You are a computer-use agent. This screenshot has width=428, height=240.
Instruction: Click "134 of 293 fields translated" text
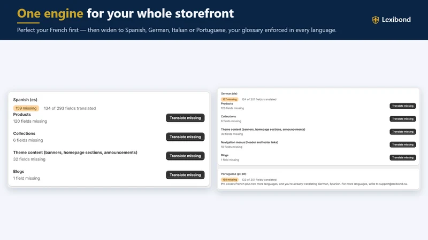(70, 108)
